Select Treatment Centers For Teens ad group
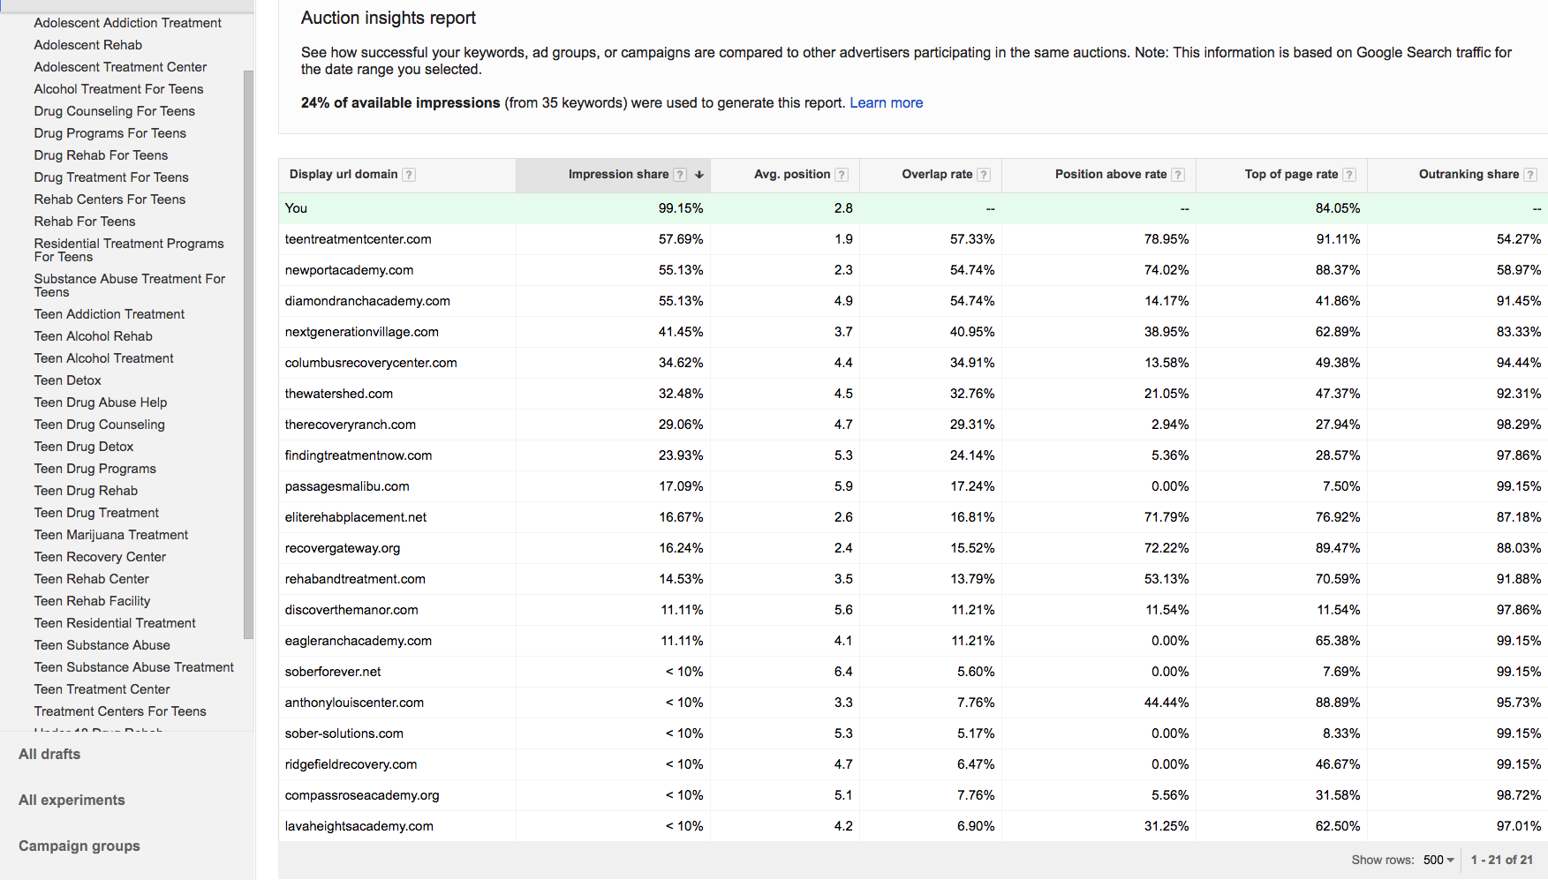 point(120,711)
